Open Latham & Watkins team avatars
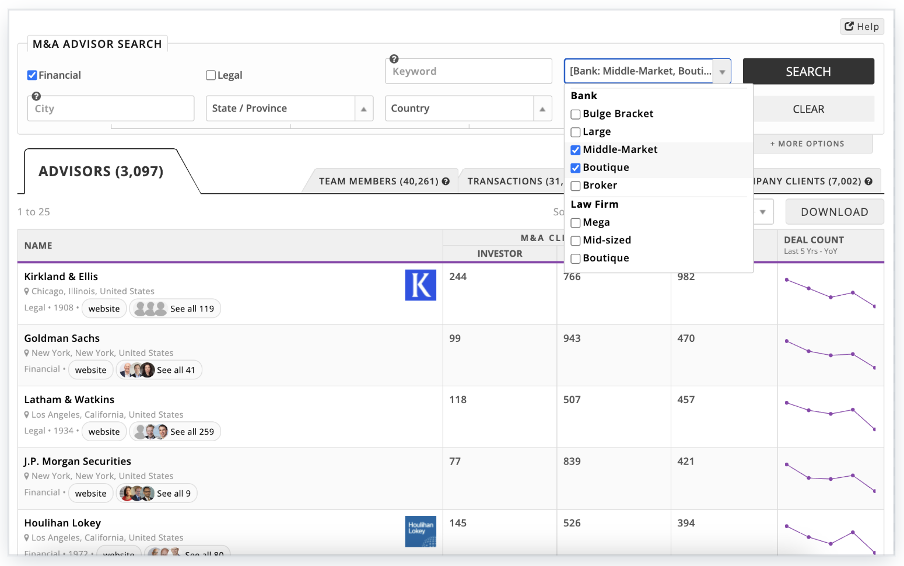 (x=150, y=432)
